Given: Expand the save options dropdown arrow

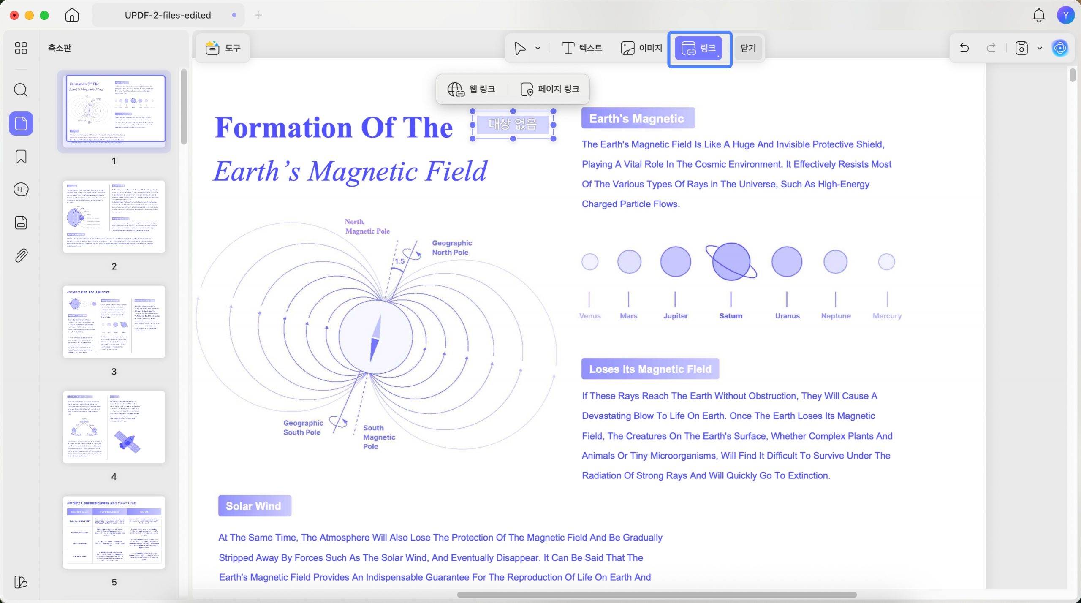Looking at the screenshot, I should pyautogui.click(x=1040, y=48).
